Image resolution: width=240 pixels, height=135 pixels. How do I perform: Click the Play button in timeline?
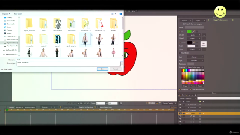coord(78,103)
